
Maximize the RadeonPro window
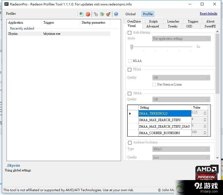tap(202, 4)
